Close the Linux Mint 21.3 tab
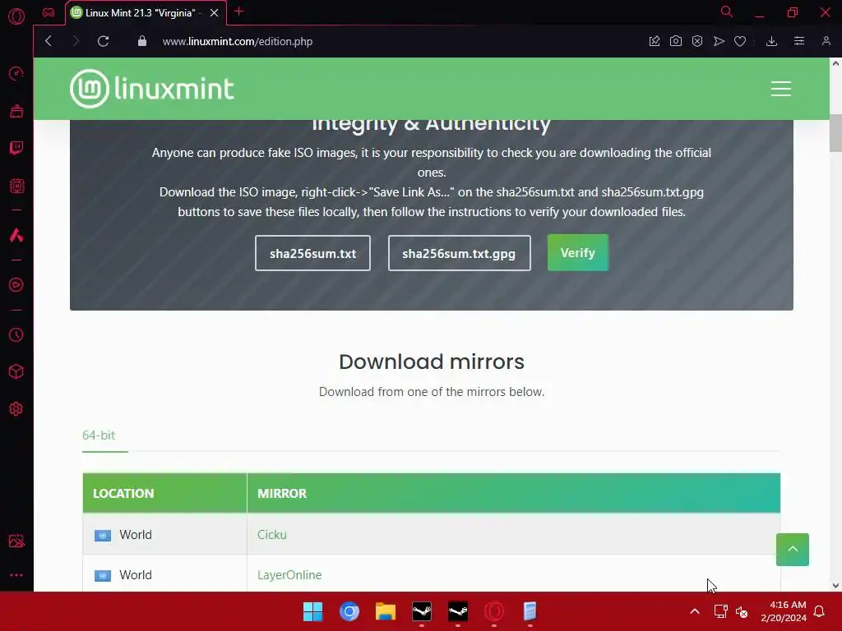The width and height of the screenshot is (842, 631). click(x=215, y=13)
